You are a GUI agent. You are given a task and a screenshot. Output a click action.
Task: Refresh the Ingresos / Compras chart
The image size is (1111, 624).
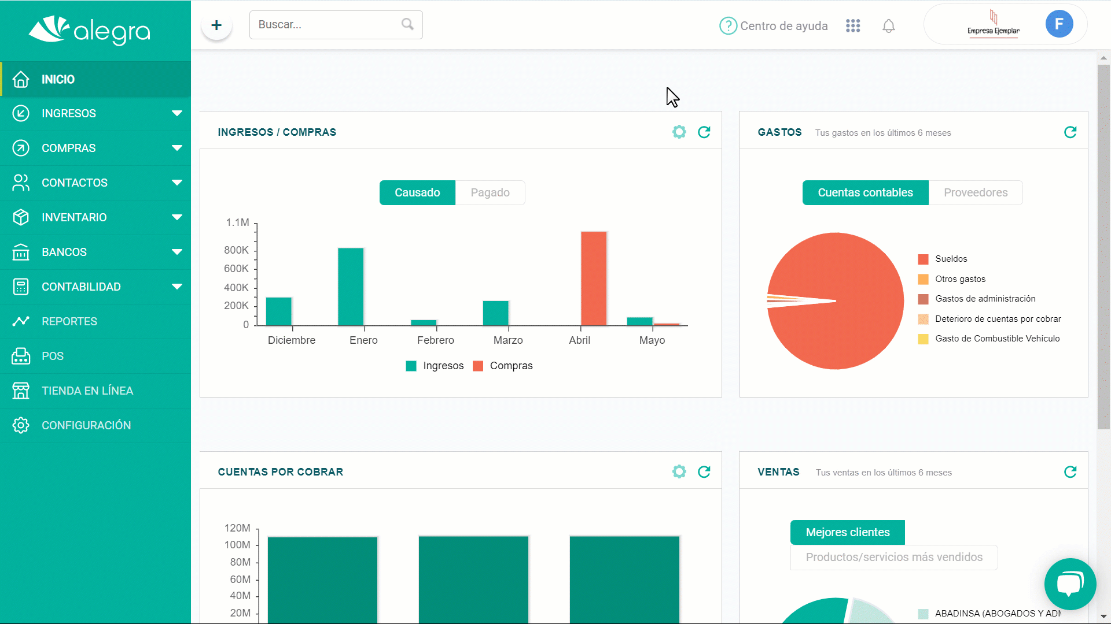click(704, 132)
